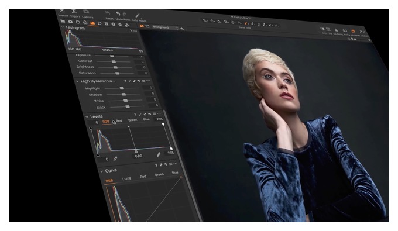
Task: Select the Blue tab in Levels
Action: click(x=146, y=119)
